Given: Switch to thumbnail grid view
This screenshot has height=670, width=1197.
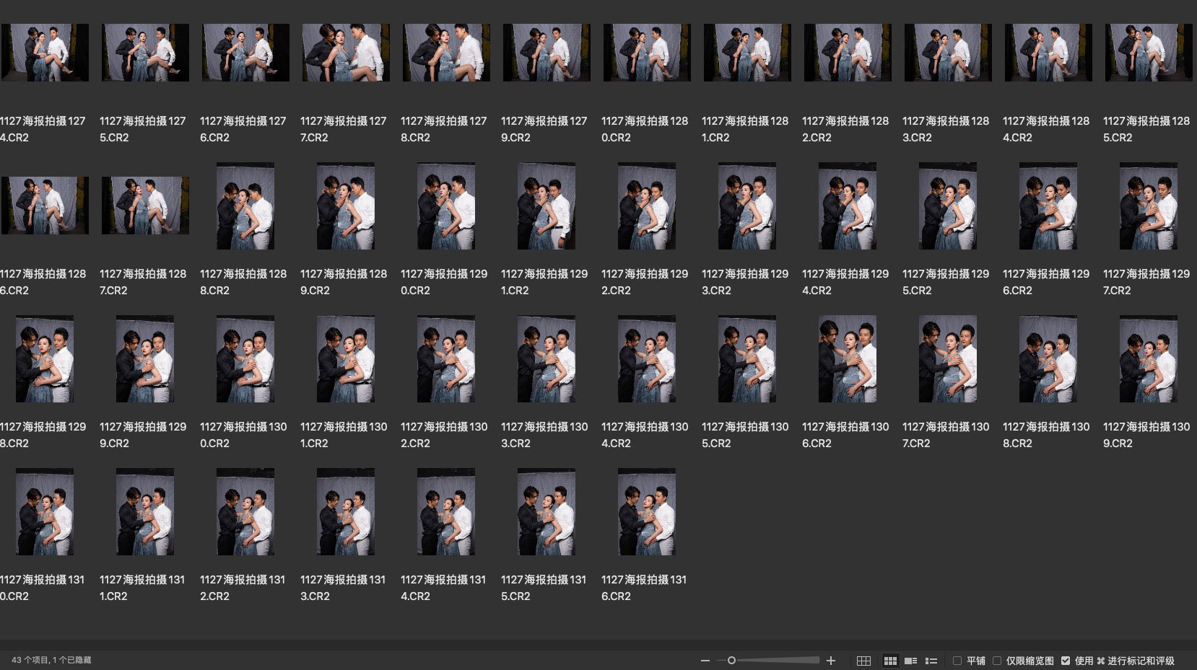Looking at the screenshot, I should click(890, 661).
